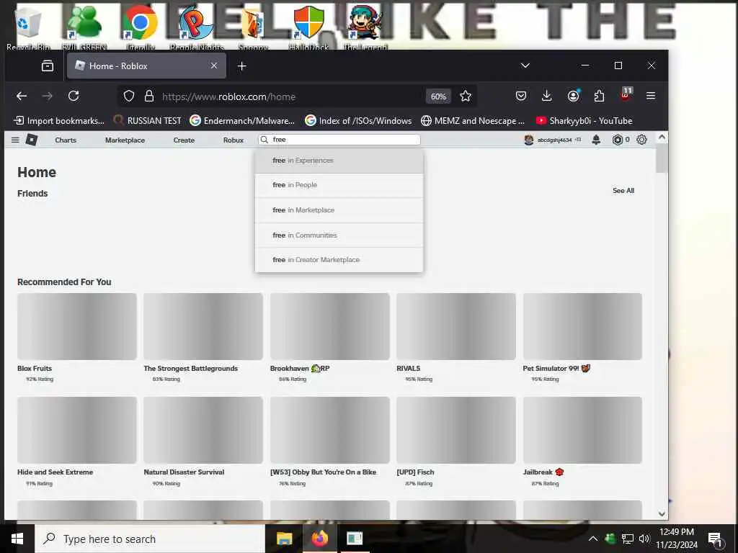Open the Roblox settings gear
Screen dimensions: 738x553
click(x=641, y=140)
